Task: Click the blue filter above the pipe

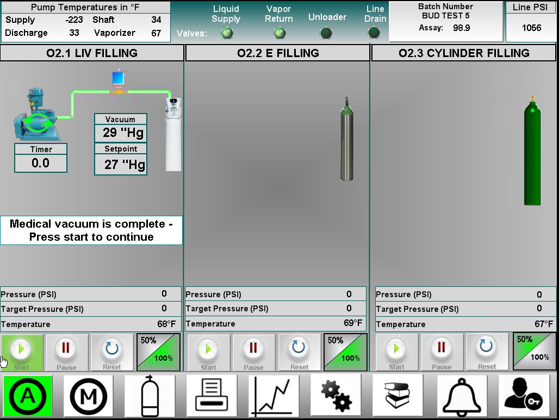Action: [118, 78]
